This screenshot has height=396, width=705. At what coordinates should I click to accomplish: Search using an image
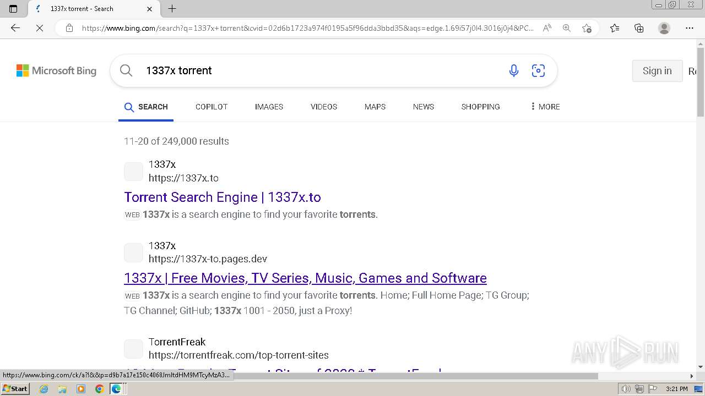538,70
